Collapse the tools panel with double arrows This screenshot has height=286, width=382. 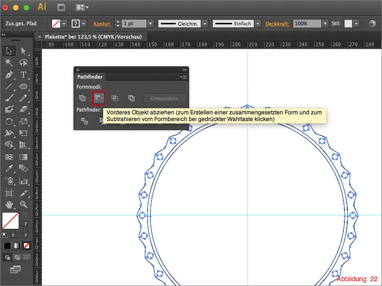3,35
